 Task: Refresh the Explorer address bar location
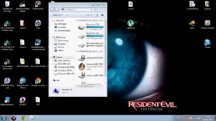coord(95,9)
